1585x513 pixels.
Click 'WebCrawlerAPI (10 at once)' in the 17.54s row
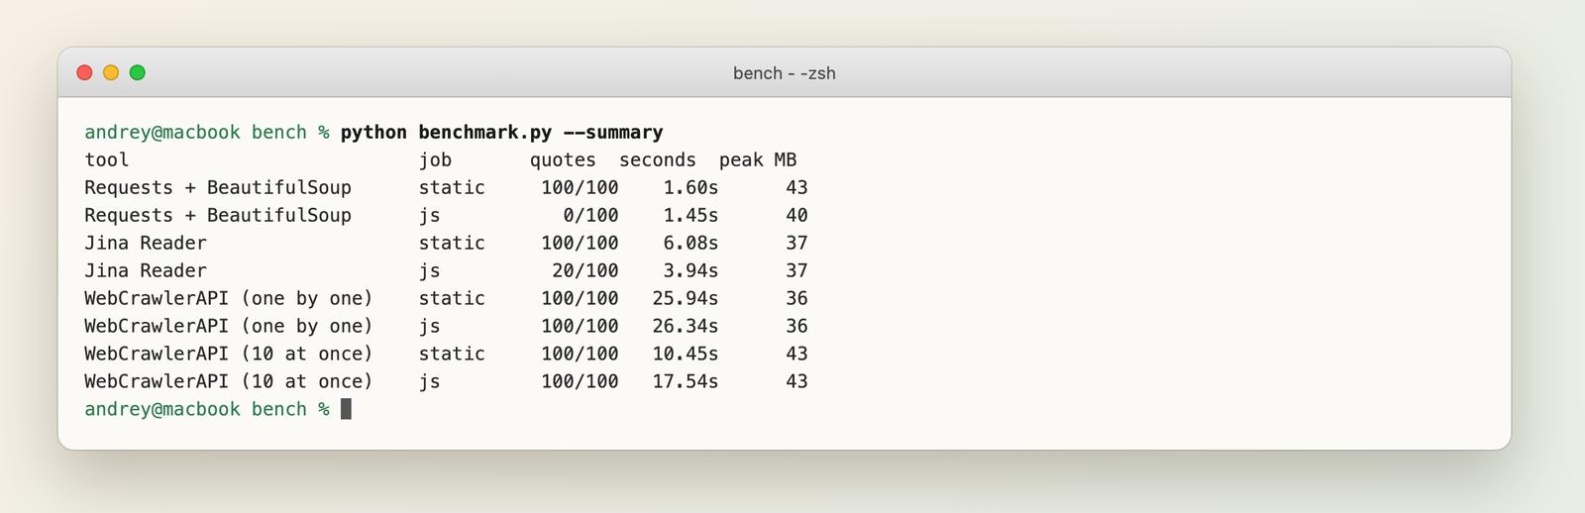click(229, 382)
